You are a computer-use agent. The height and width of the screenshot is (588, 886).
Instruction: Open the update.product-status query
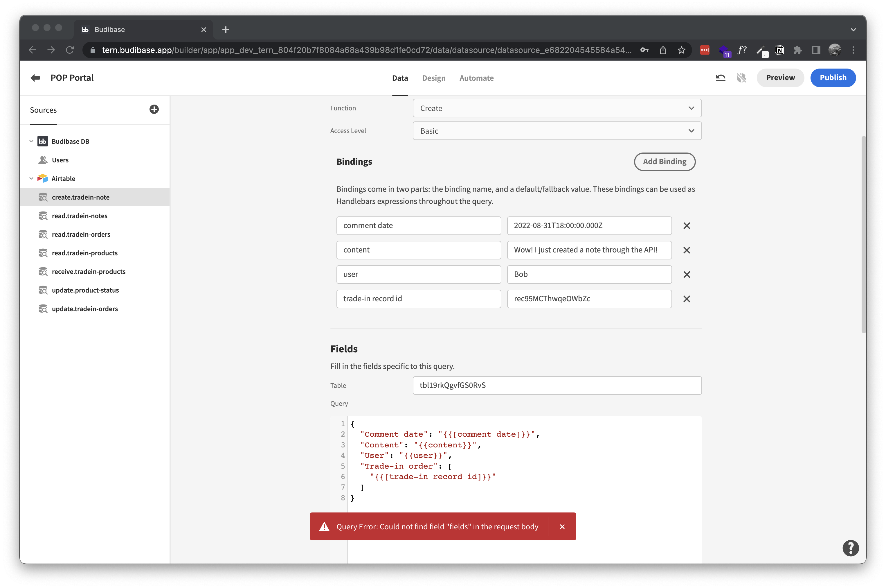pyautogui.click(x=85, y=290)
